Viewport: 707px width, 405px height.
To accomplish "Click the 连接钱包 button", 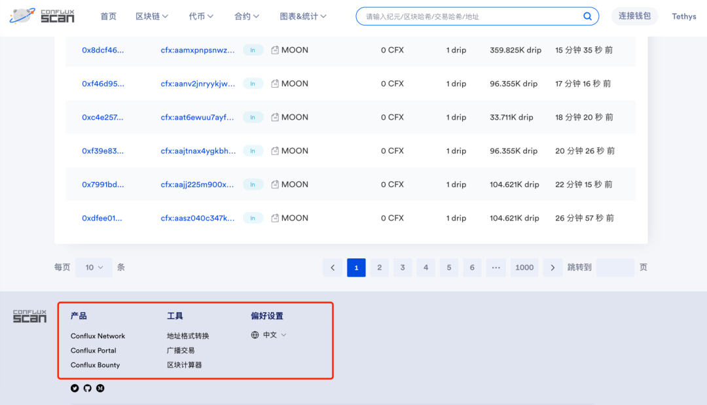I will [634, 16].
